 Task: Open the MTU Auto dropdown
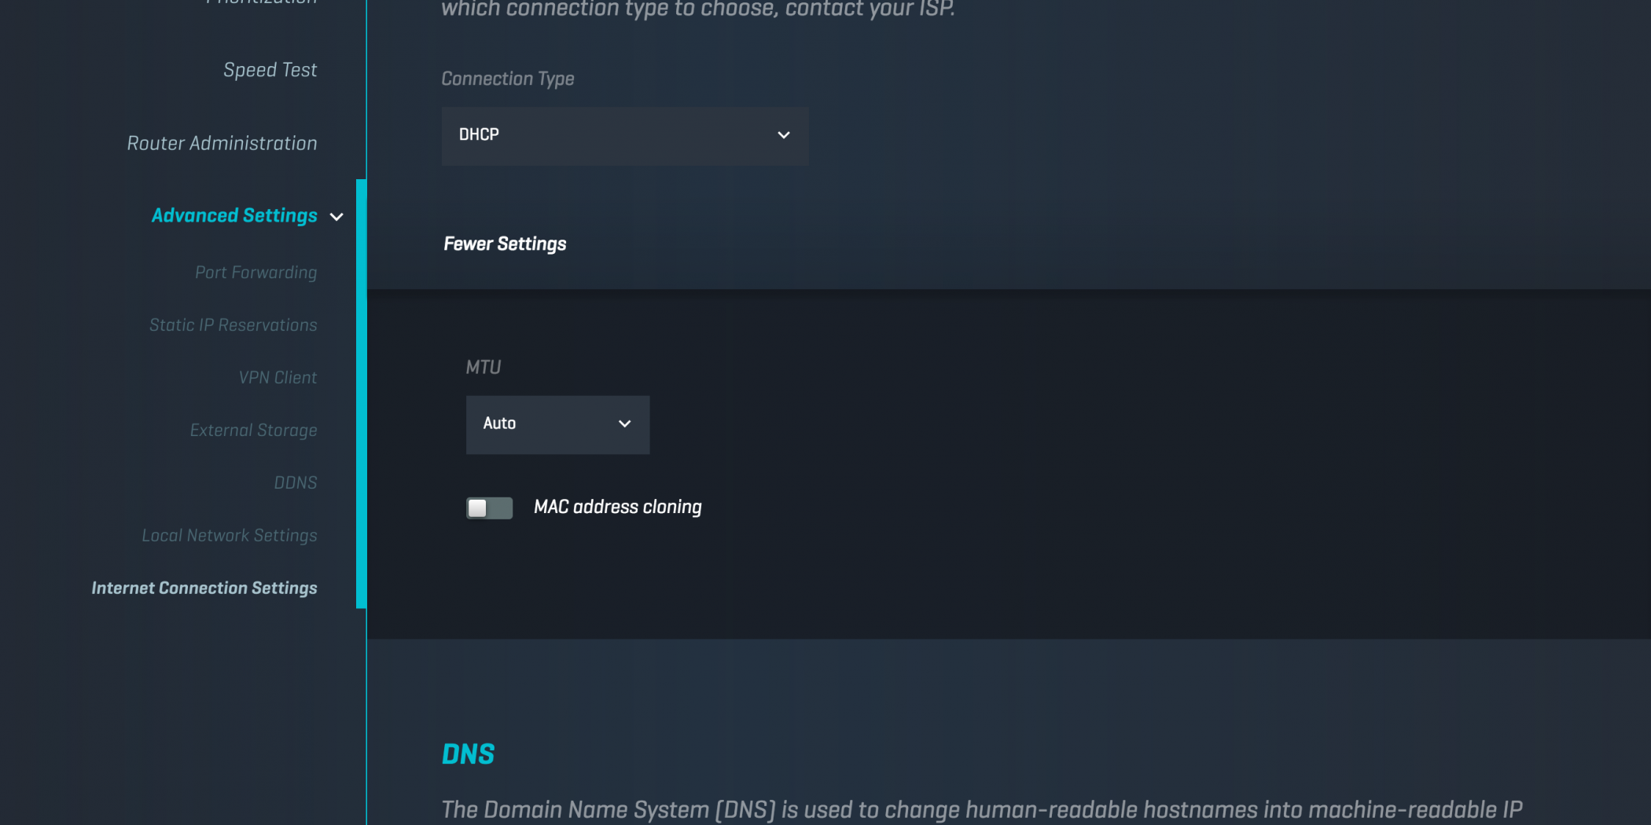tap(557, 424)
